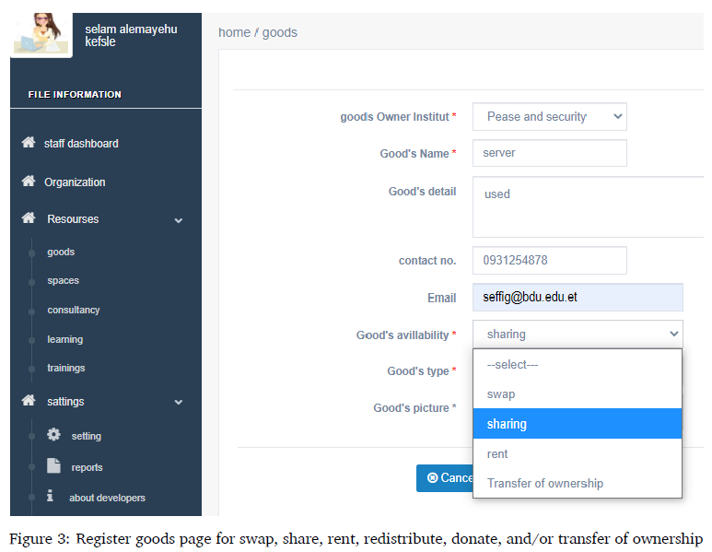The image size is (712, 552).
Task: Click the home icon next to Organization
Action: coord(29,182)
